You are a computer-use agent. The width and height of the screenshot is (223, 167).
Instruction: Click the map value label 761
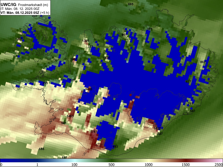click(190, 104)
